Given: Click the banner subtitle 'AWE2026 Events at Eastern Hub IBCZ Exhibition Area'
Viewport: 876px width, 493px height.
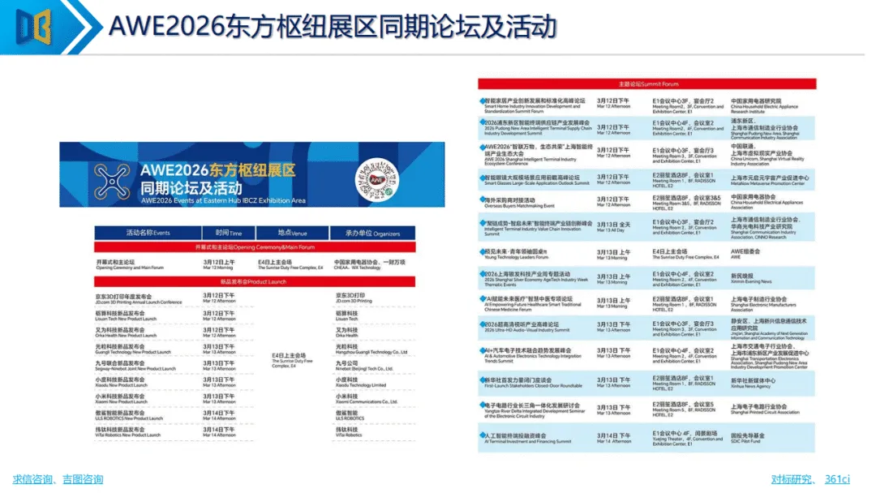Looking at the screenshot, I should (224, 200).
